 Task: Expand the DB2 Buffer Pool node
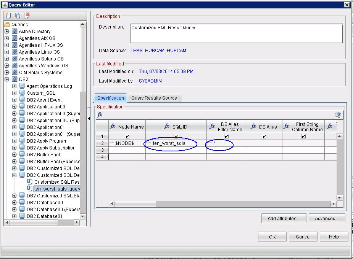tap(14, 155)
